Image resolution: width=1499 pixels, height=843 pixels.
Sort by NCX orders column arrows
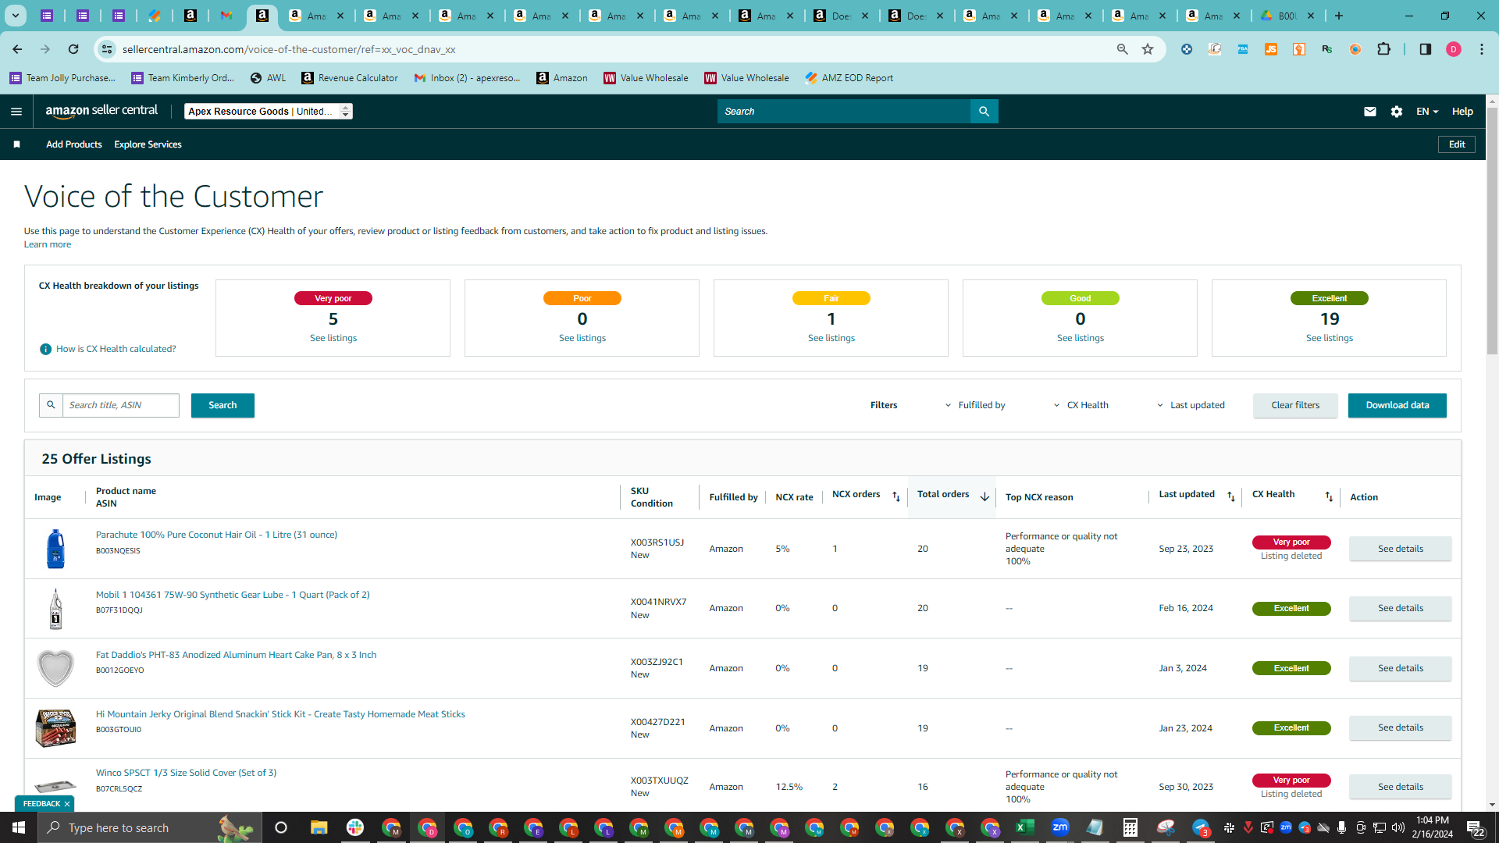[896, 496]
